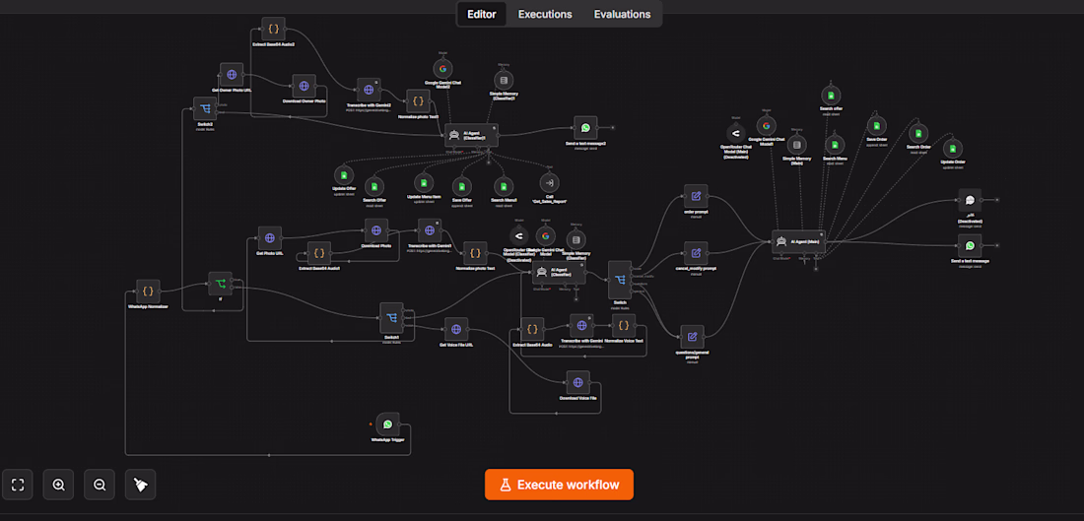
Task: Select the Update Offer sheet node
Action: [x=344, y=175]
